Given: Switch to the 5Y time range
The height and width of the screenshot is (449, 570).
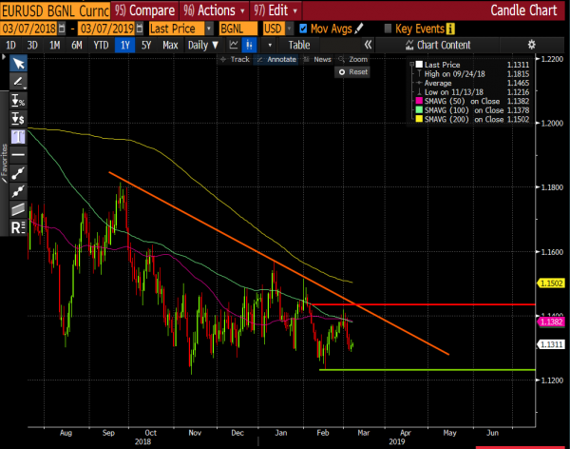Looking at the screenshot, I should click(146, 45).
